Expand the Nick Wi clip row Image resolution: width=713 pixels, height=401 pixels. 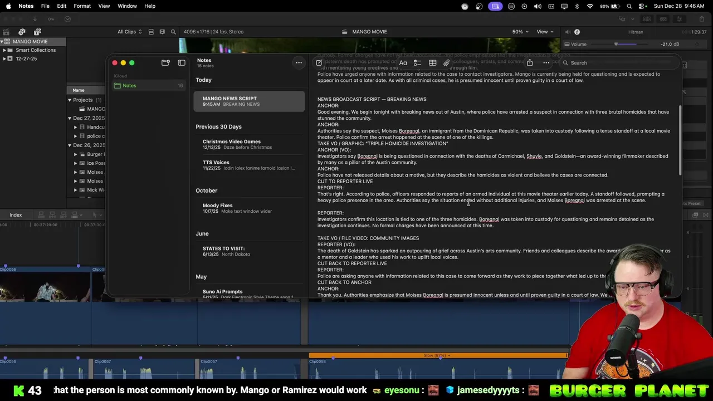coord(75,190)
